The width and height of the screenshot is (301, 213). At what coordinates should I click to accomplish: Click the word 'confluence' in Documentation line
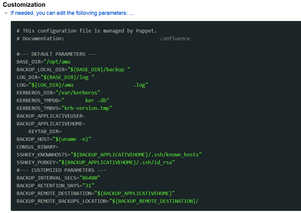[x=175, y=38]
